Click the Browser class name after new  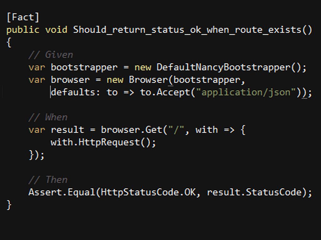click(148, 80)
